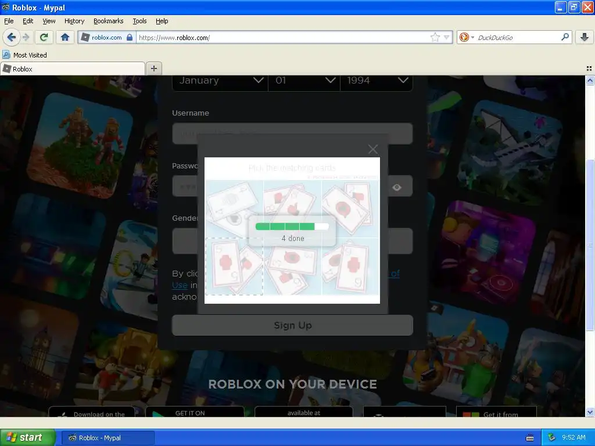This screenshot has width=595, height=446.
Task: Open the DuckDuckGo search engine selector
Action: point(467,37)
